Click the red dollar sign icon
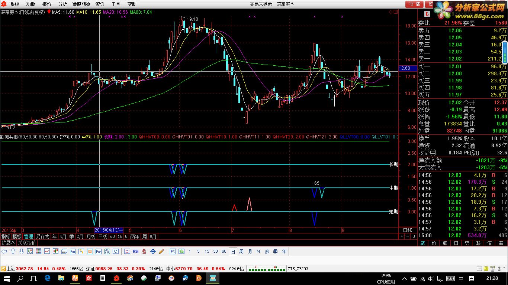The height and width of the screenshot is (285, 508). point(144,251)
